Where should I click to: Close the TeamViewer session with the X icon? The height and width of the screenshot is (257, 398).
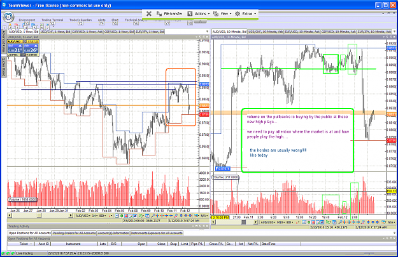coord(149,14)
